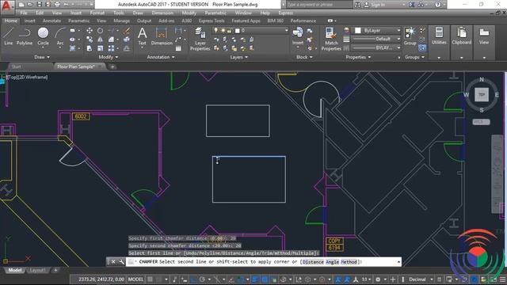Choose the Distance command option
Viewport: 507px width, 285px height.
pos(313,262)
